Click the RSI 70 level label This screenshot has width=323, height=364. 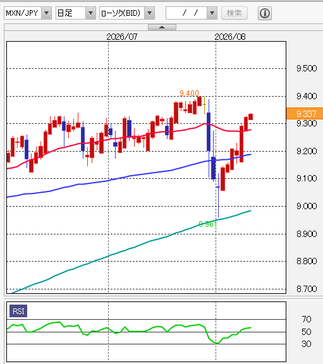(x=307, y=319)
